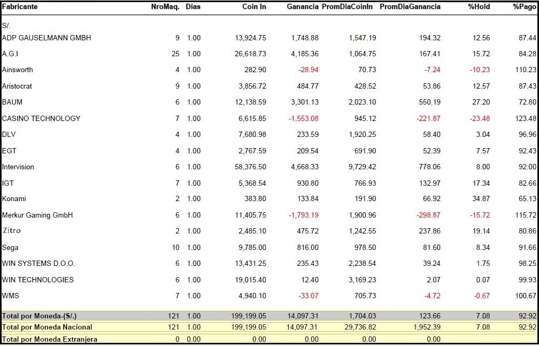
Task: Select A.G.I machine count 25
Action: pos(175,54)
